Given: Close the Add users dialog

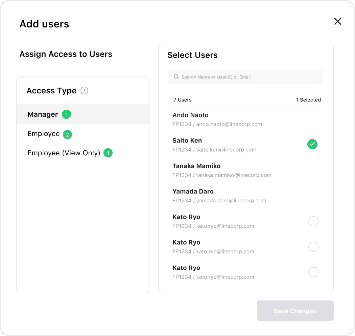Looking at the screenshot, I should [x=337, y=22].
